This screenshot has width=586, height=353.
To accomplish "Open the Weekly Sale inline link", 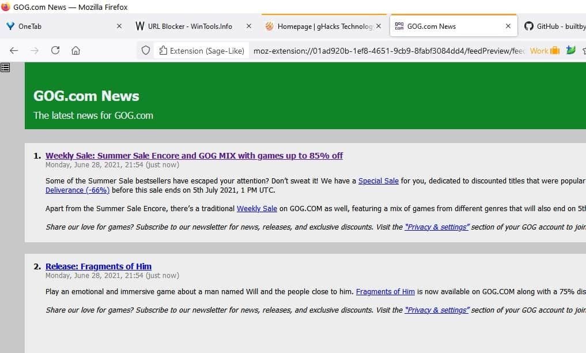I will 257,209.
